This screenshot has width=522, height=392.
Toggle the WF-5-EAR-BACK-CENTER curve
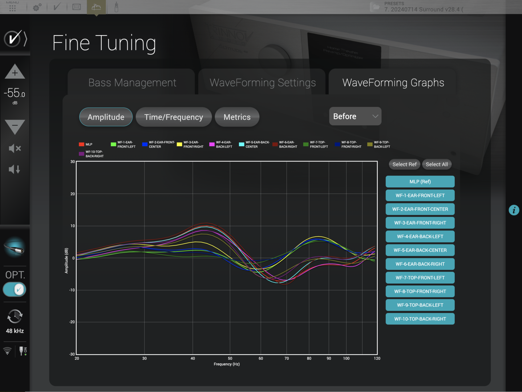[x=420, y=250]
